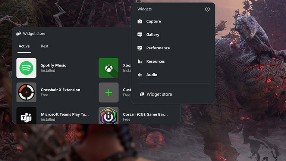Click the Corsair iCUE icon
Screen dimensions: 286x161
109,116
